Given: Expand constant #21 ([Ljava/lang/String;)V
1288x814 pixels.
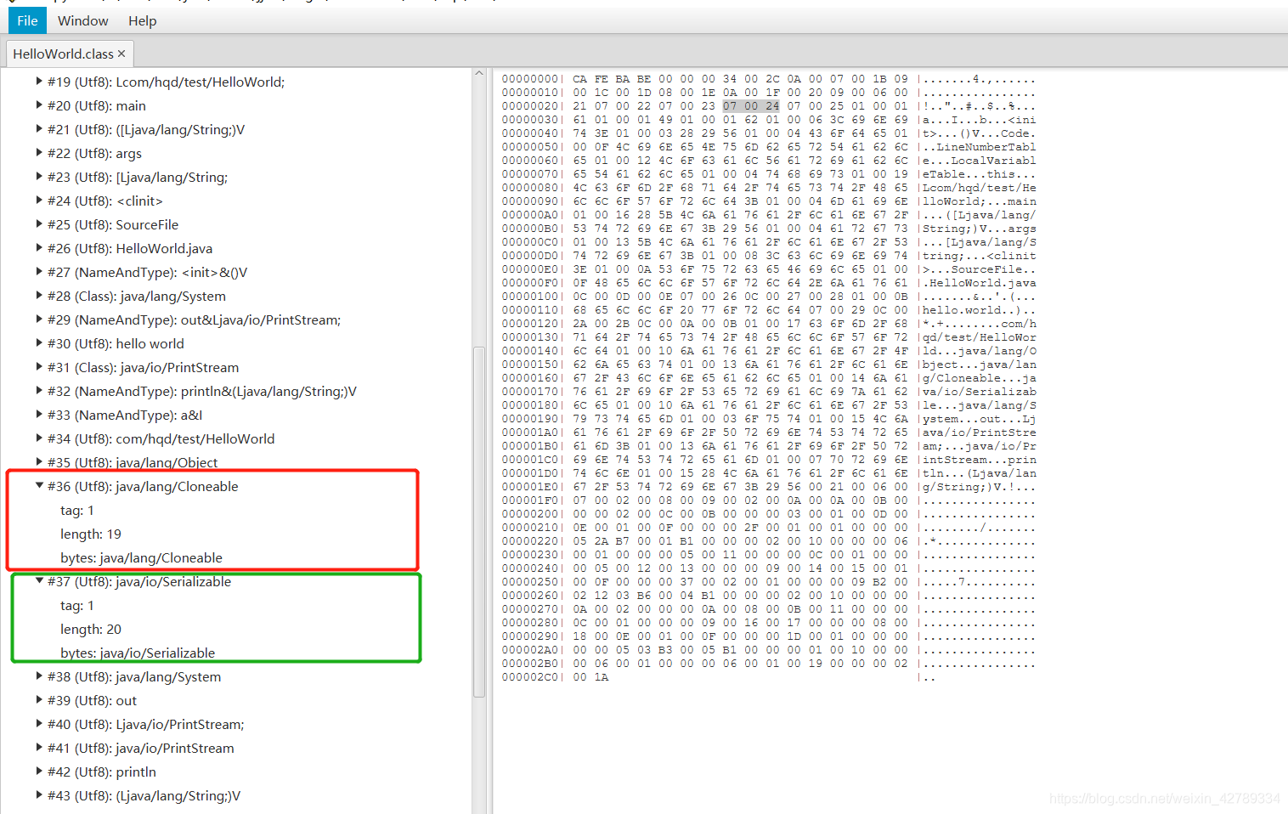Looking at the screenshot, I should coord(39,129).
